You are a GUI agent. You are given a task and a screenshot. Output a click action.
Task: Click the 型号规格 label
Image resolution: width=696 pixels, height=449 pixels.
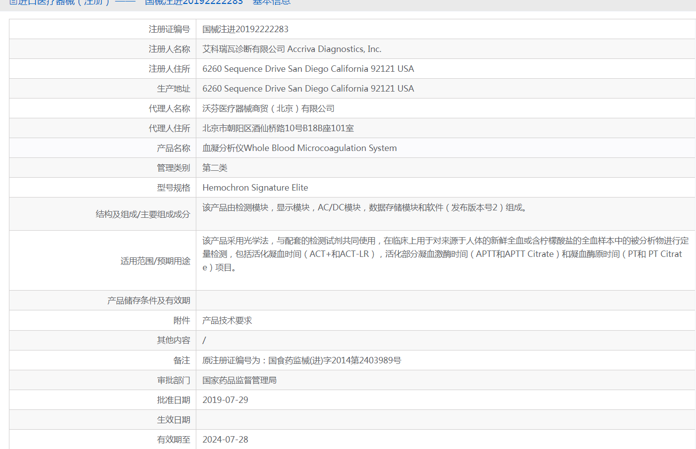click(x=174, y=188)
